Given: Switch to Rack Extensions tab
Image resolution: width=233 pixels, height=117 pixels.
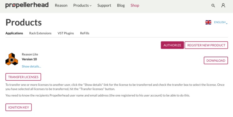Looking at the screenshot, I should tap(40, 33).
